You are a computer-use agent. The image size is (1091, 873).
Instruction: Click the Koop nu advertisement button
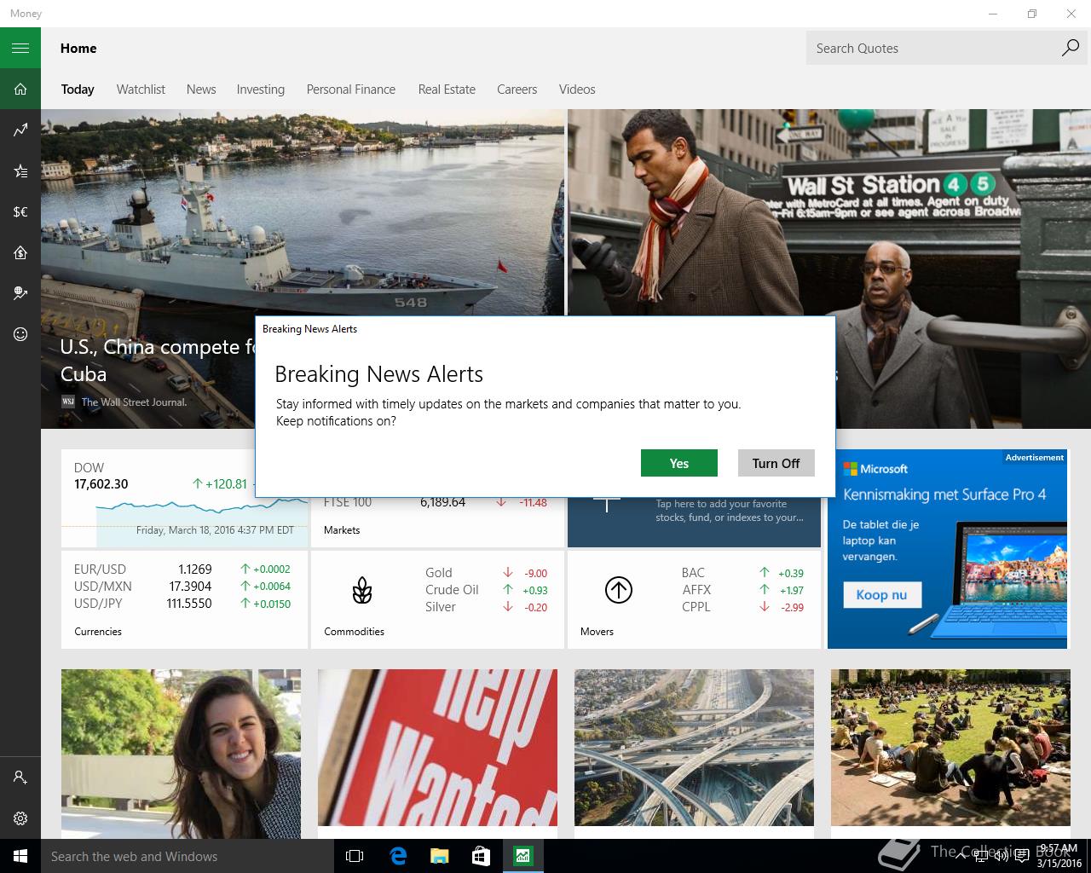tap(882, 594)
